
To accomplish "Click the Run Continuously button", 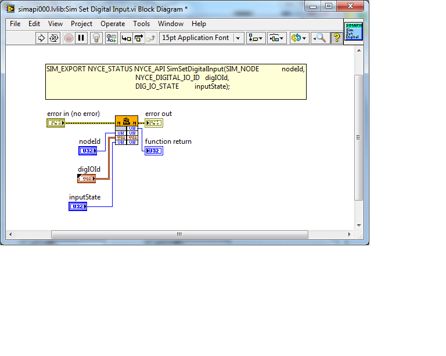I will click(x=54, y=38).
